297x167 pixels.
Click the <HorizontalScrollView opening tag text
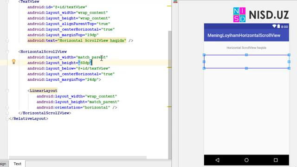[43, 51]
